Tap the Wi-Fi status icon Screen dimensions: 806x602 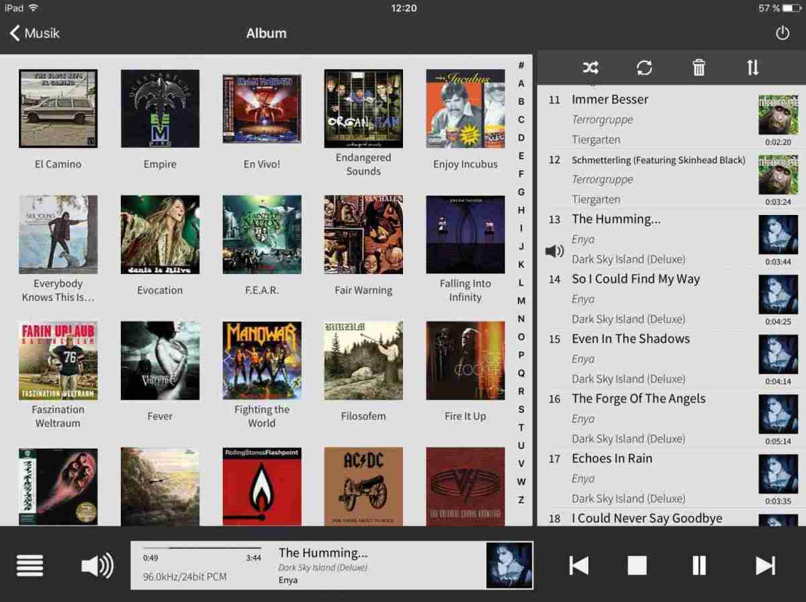point(34,8)
